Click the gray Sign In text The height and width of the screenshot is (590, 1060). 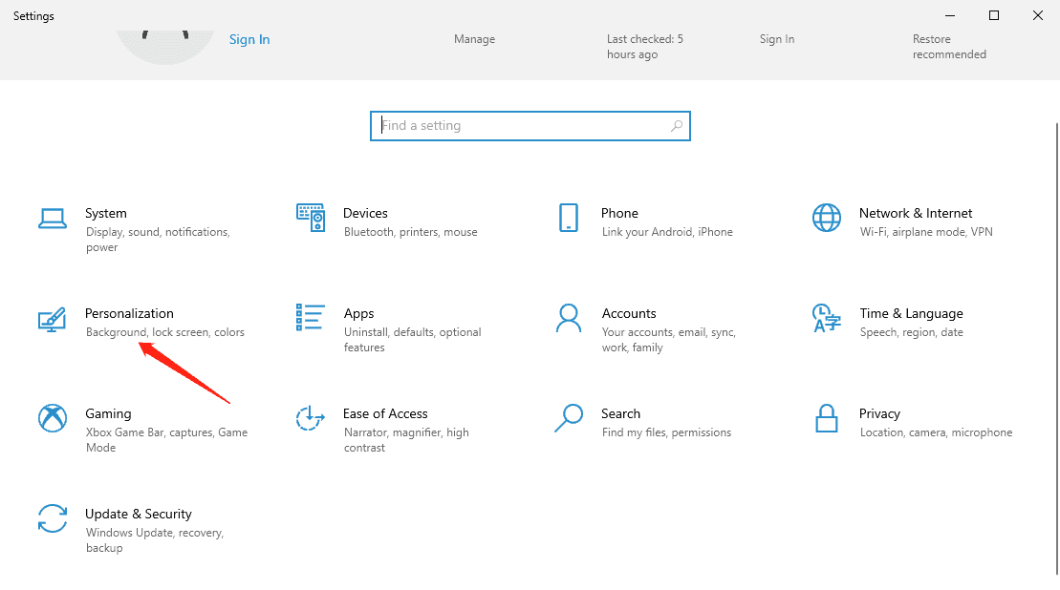777,39
